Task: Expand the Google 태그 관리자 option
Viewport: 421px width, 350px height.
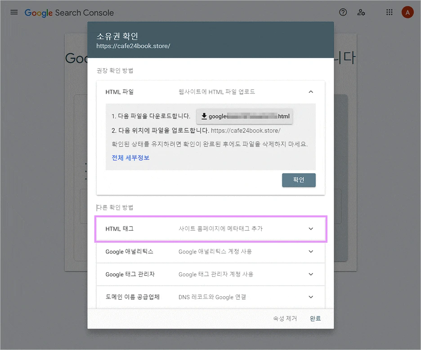Action: pos(310,274)
